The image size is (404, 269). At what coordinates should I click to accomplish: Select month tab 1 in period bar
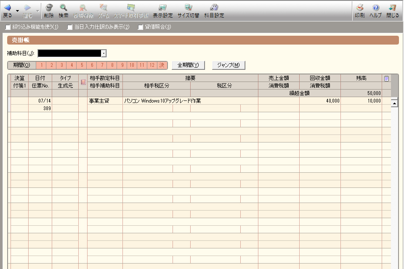coord(41,65)
